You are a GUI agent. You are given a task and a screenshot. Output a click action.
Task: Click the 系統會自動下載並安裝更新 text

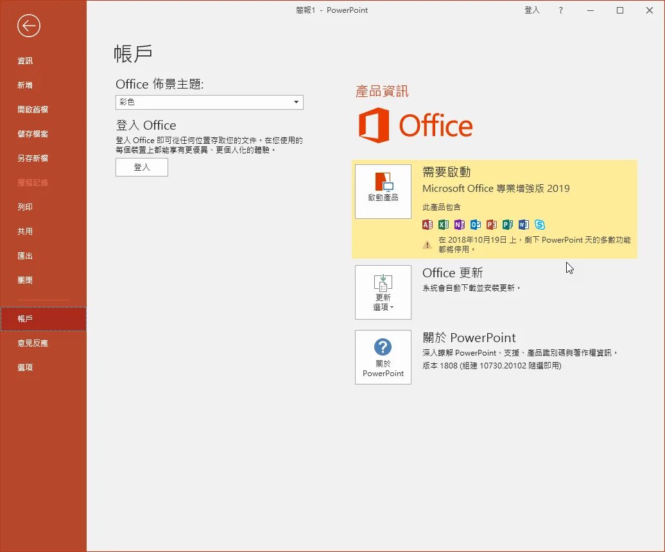coord(471,288)
